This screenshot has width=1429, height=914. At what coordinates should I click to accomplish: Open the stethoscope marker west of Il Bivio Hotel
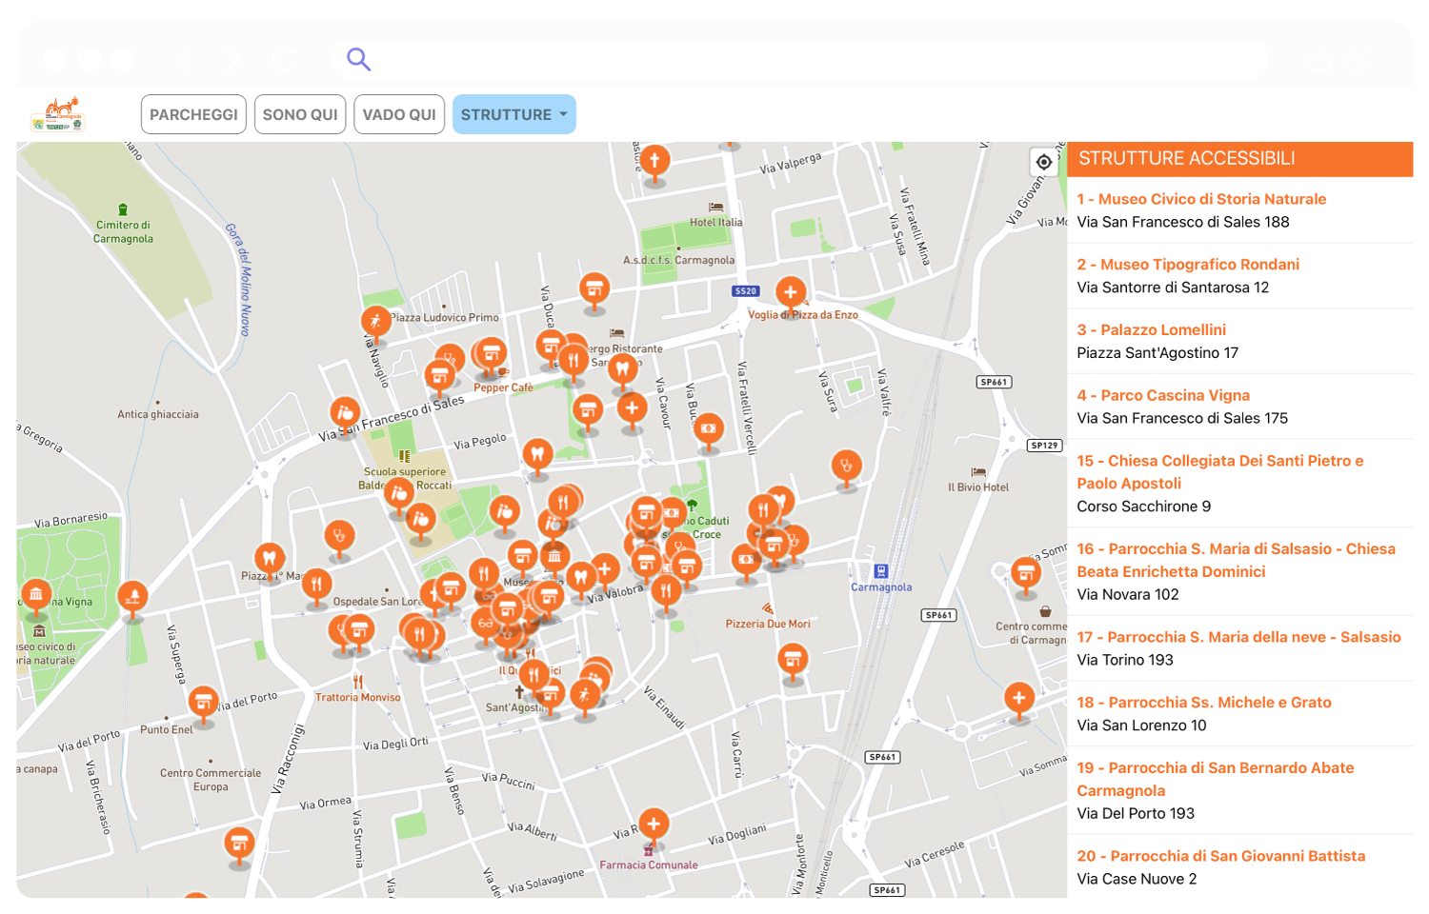pyautogui.click(x=846, y=467)
